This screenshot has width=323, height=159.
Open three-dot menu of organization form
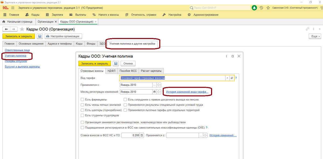(314, 29)
